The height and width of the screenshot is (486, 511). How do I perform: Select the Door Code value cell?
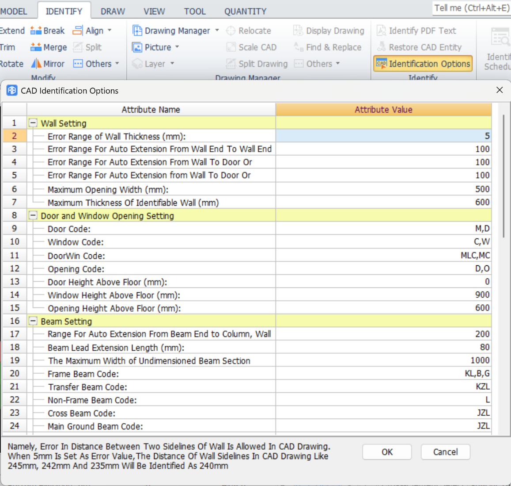[x=383, y=229]
